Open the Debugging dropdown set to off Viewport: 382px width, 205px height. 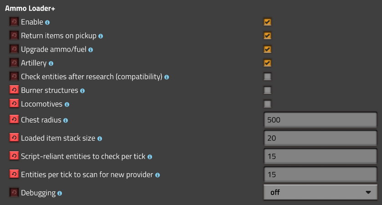pyautogui.click(x=321, y=192)
